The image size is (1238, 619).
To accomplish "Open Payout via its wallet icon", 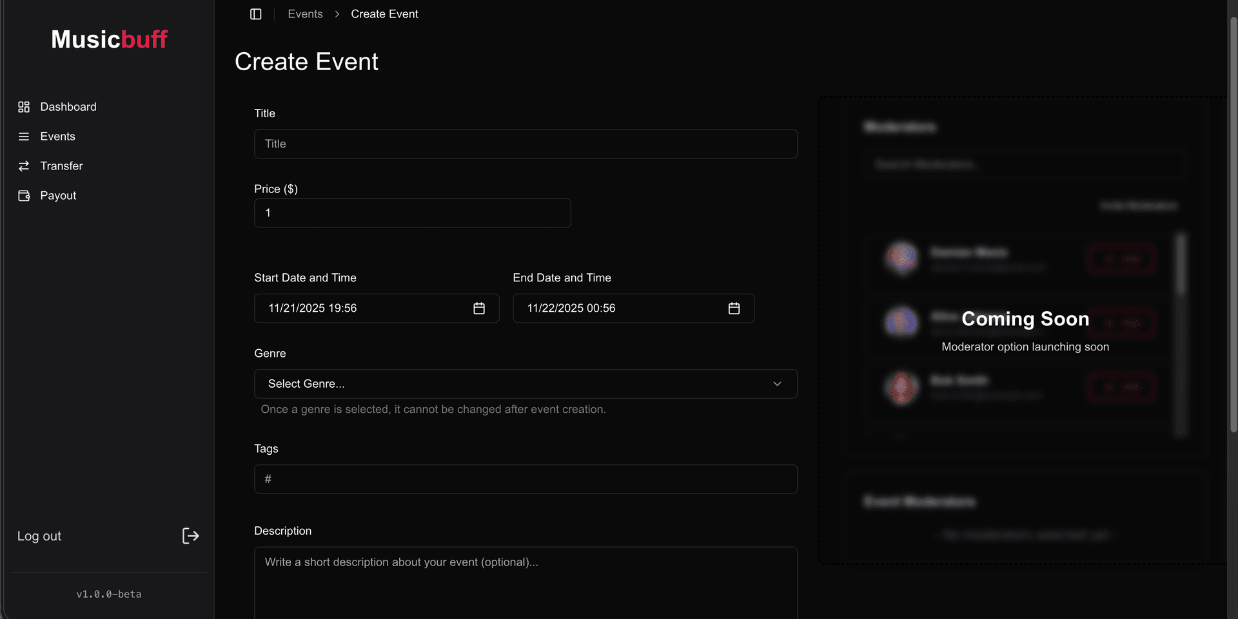I will point(24,195).
